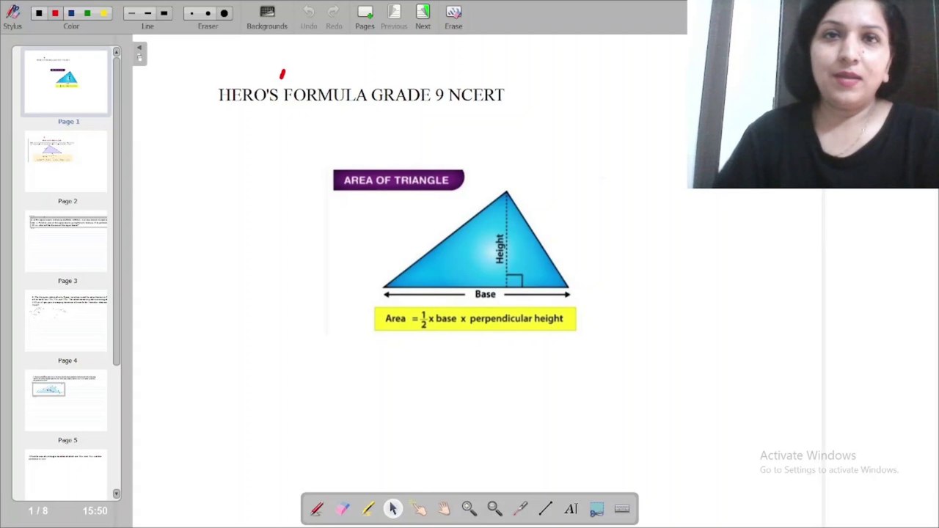Viewport: 939px width, 528px height.
Task: Click the Redo button
Action: pos(334,17)
